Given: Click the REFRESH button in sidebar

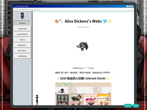Looking at the screenshot, I should pyautogui.click(x=22, y=56).
